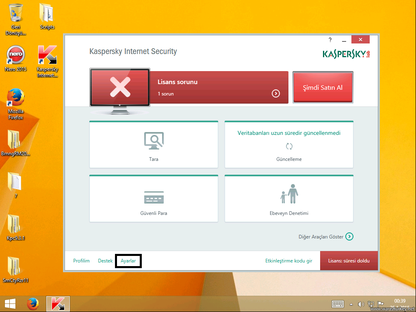Click the taskbar volume speaker icon

click(x=360, y=304)
